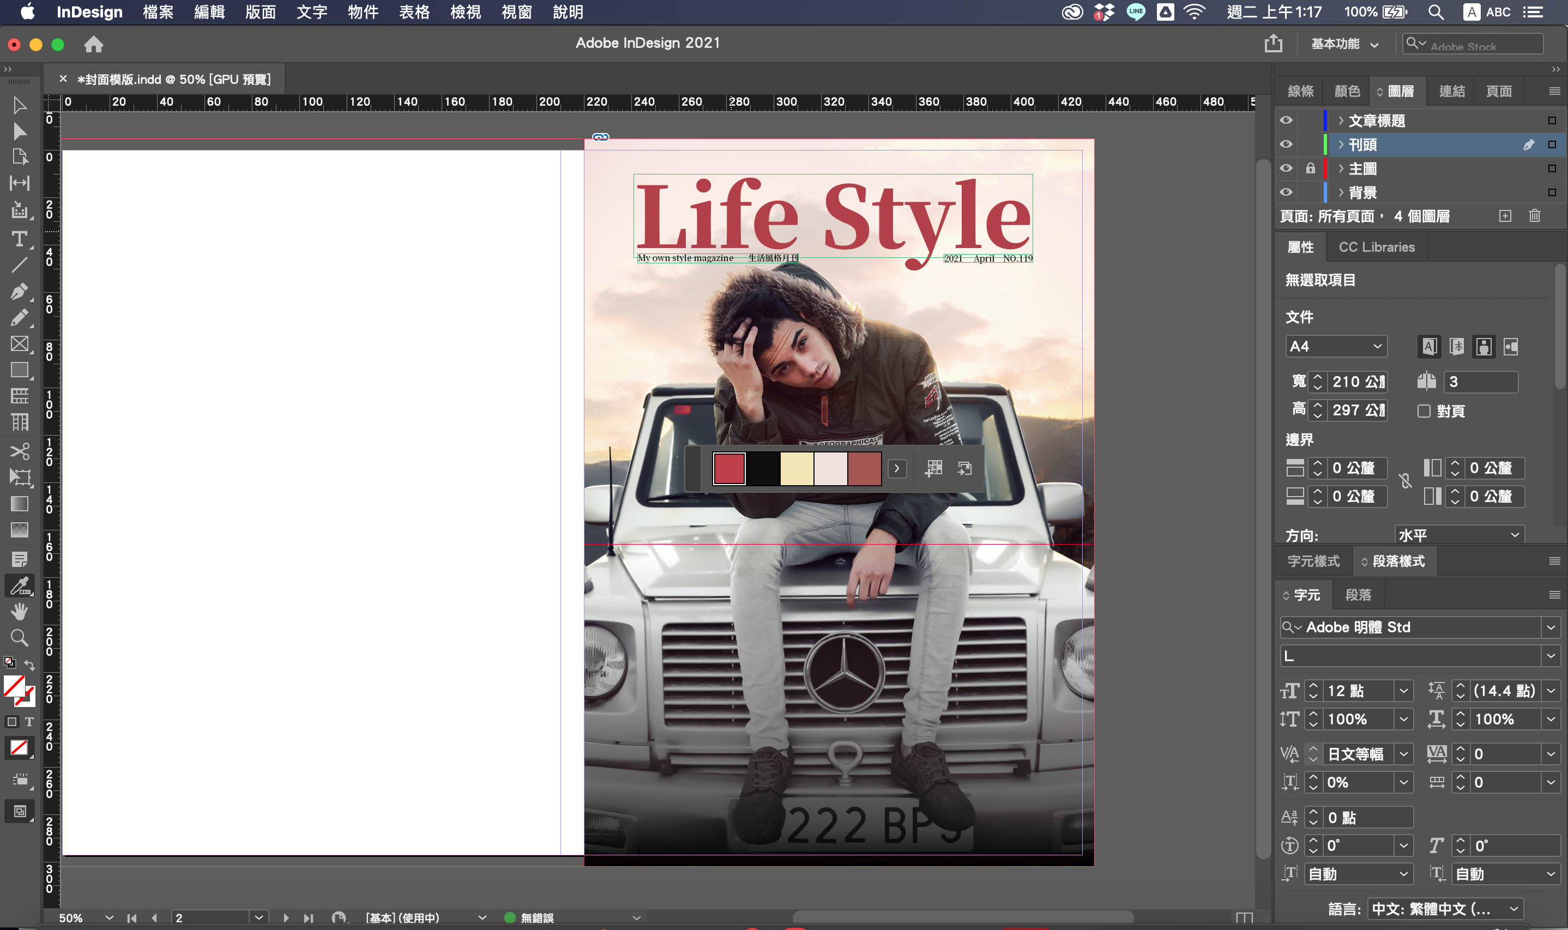The image size is (1568, 930).
Task: Select the Type tool in the toolbar
Action: 19,239
